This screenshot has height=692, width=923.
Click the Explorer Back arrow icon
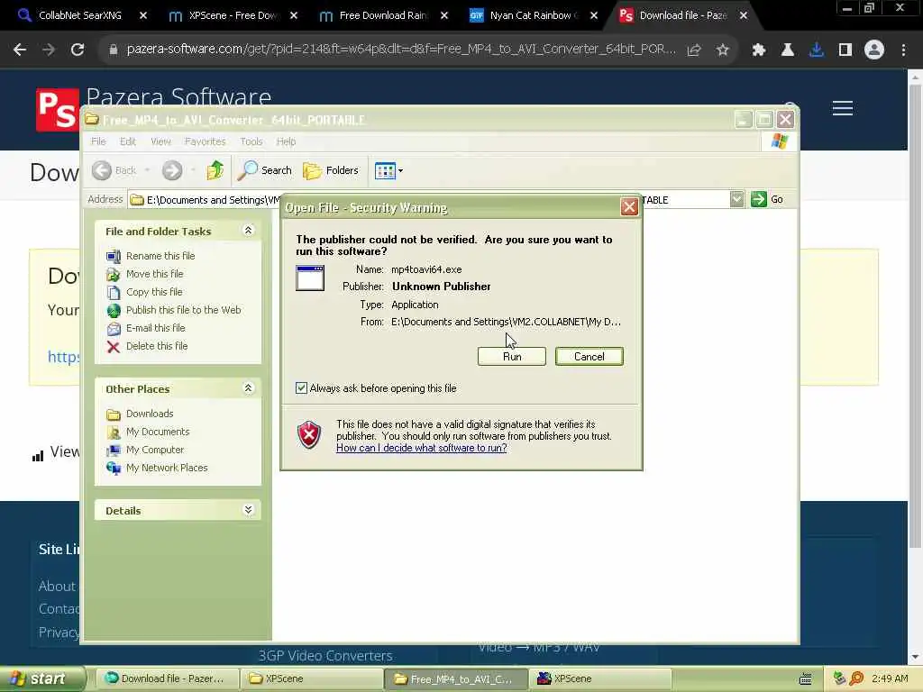pos(102,170)
